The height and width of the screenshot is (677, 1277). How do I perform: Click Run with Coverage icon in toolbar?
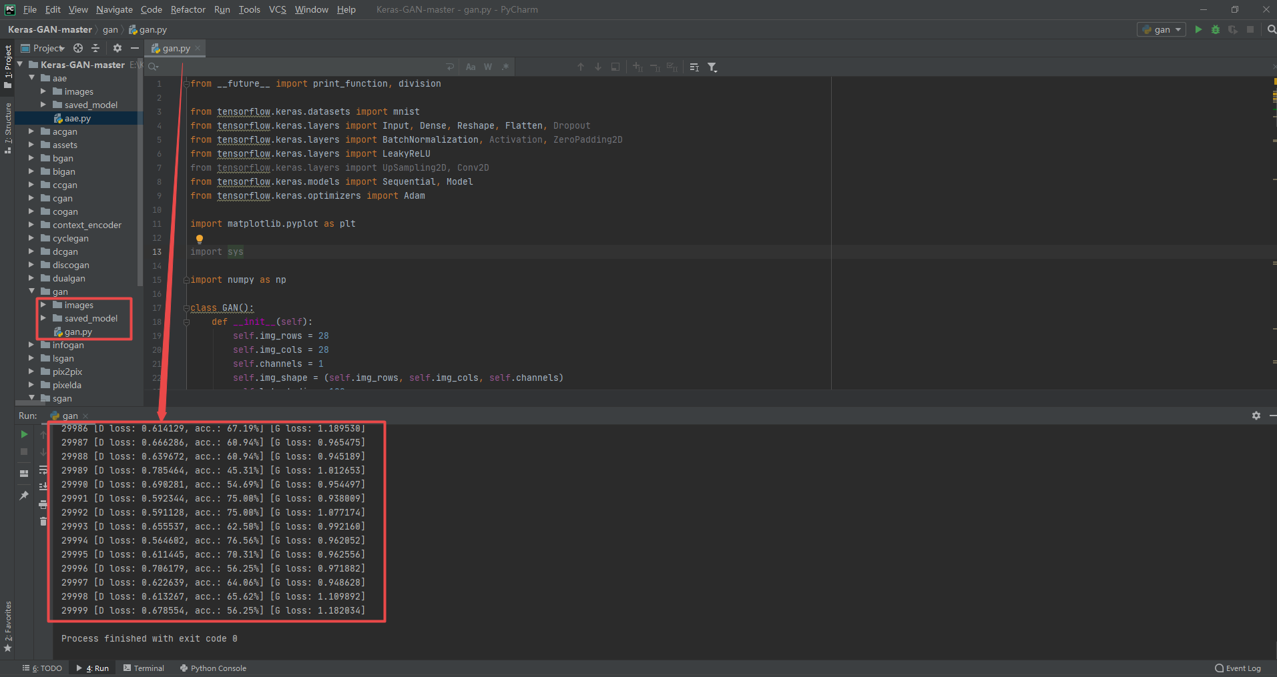click(1232, 29)
